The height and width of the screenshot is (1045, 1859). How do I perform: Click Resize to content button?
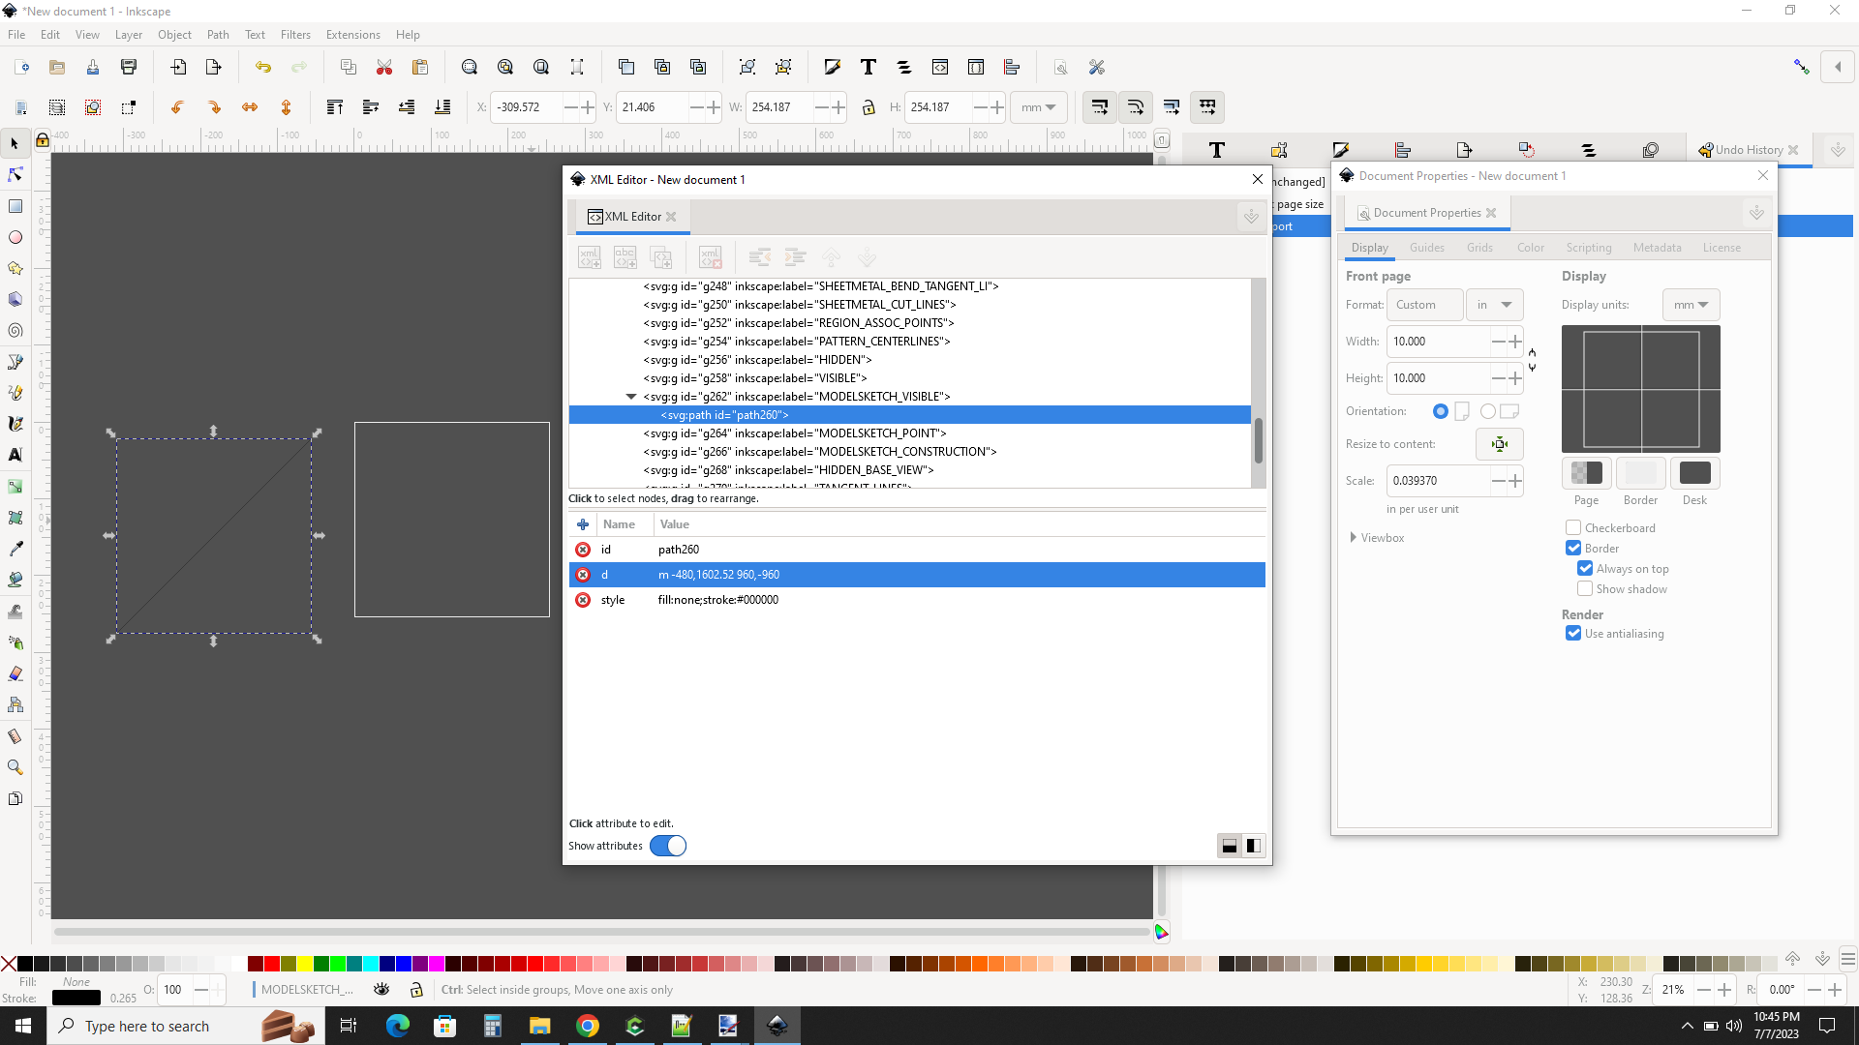[1499, 444]
